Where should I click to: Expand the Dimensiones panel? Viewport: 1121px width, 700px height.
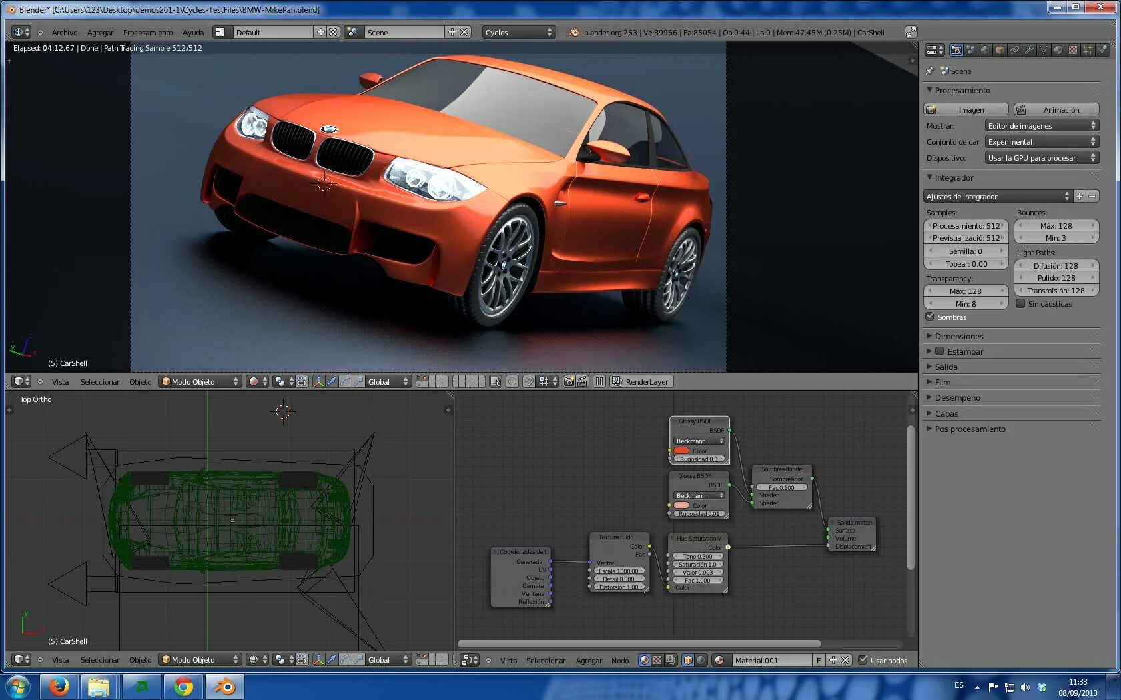(x=959, y=336)
